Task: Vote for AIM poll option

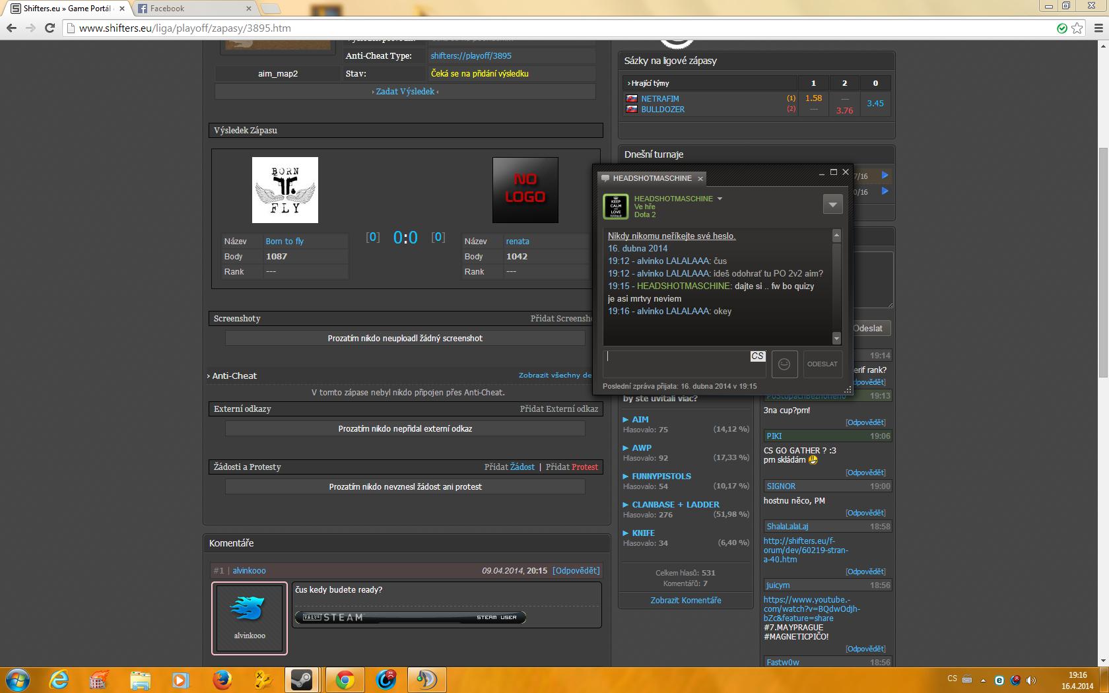Action: [640, 420]
